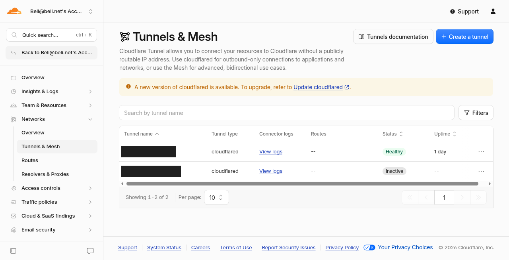Open Routes sidebar item
The width and height of the screenshot is (509, 260).
[57, 161]
